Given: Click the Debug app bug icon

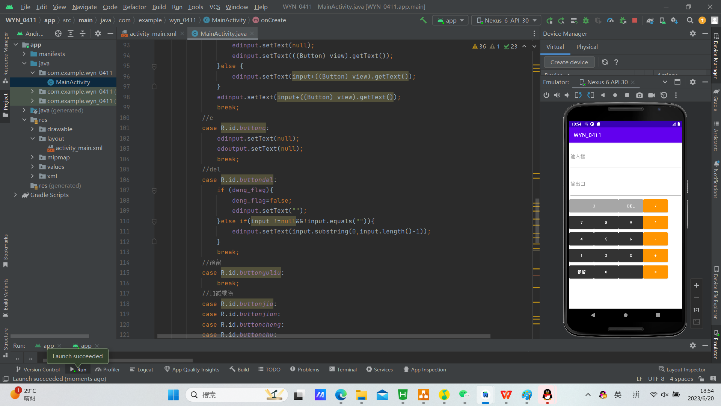Looking at the screenshot, I should 586,20.
